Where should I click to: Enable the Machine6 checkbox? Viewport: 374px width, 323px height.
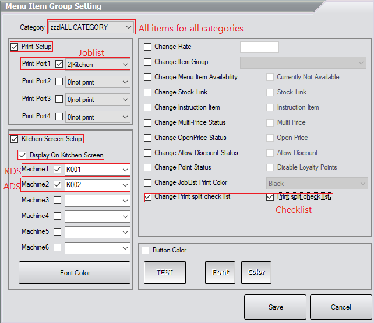tap(58, 248)
